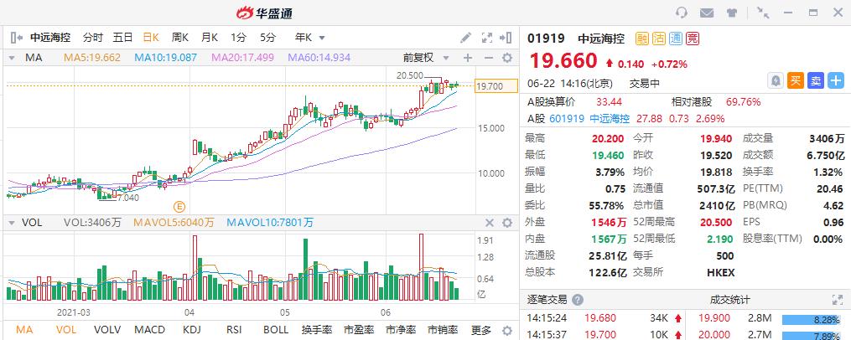
Task: Click the E earnings marker on chart
Action: 179,206
